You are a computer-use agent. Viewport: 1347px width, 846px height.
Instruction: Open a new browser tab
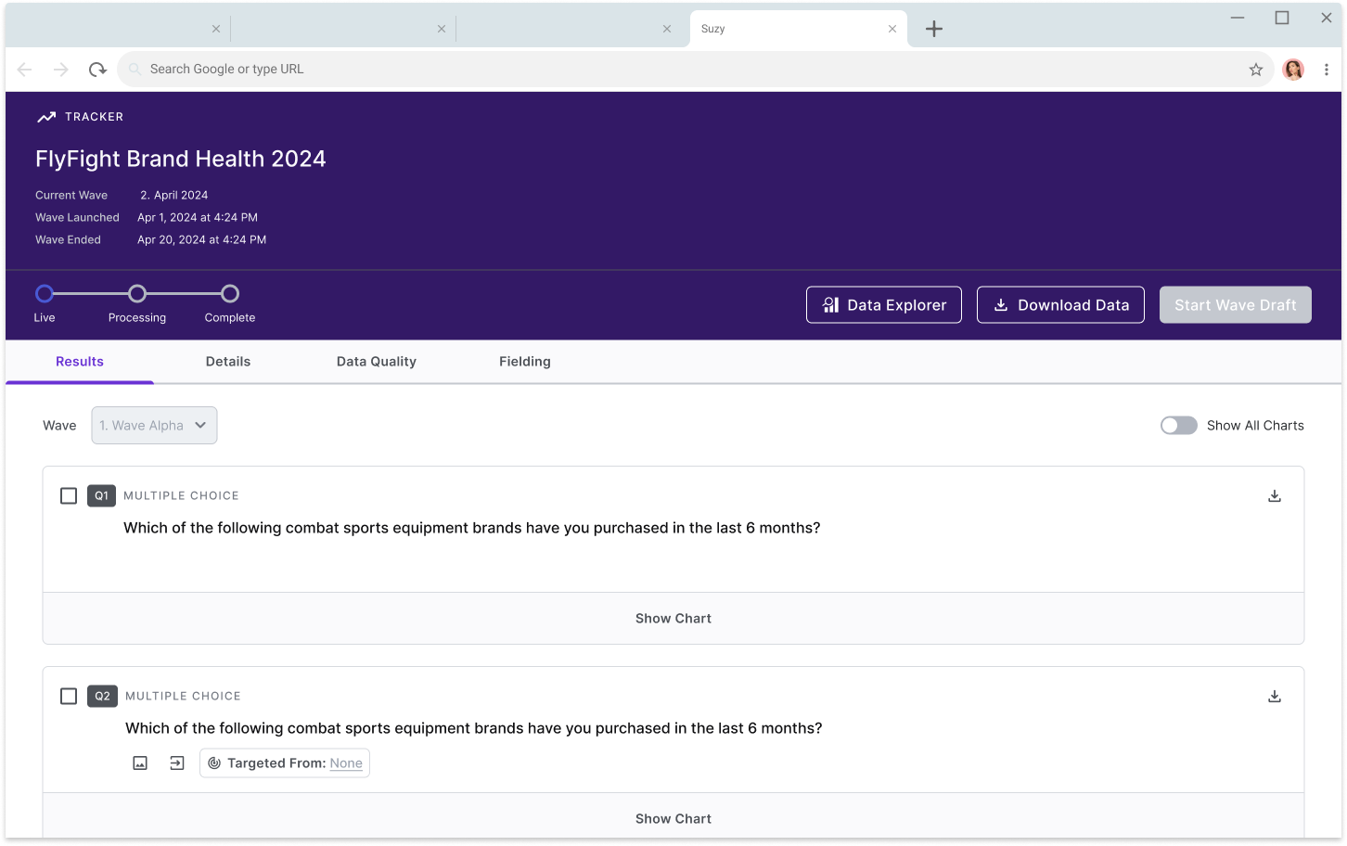934,29
